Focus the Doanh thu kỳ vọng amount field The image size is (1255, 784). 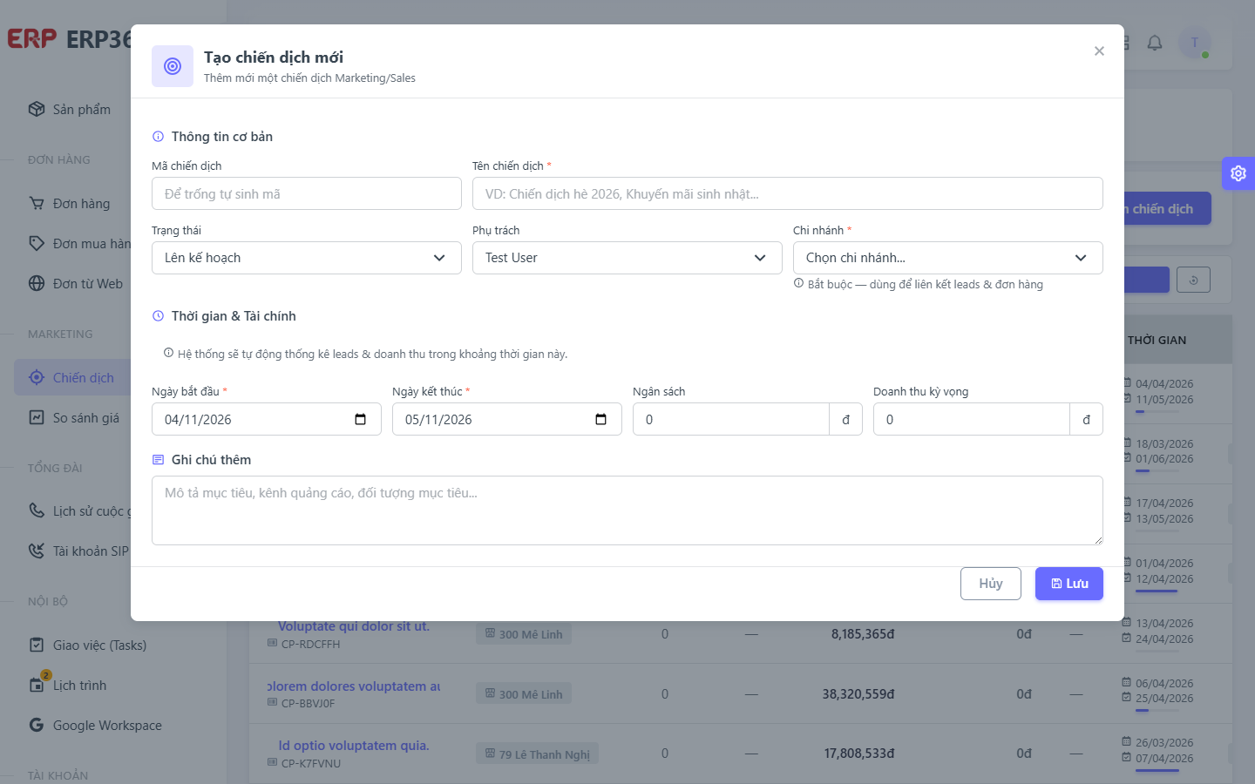(972, 419)
